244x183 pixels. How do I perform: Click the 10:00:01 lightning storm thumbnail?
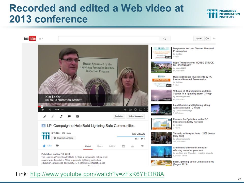(x=161, y=95)
